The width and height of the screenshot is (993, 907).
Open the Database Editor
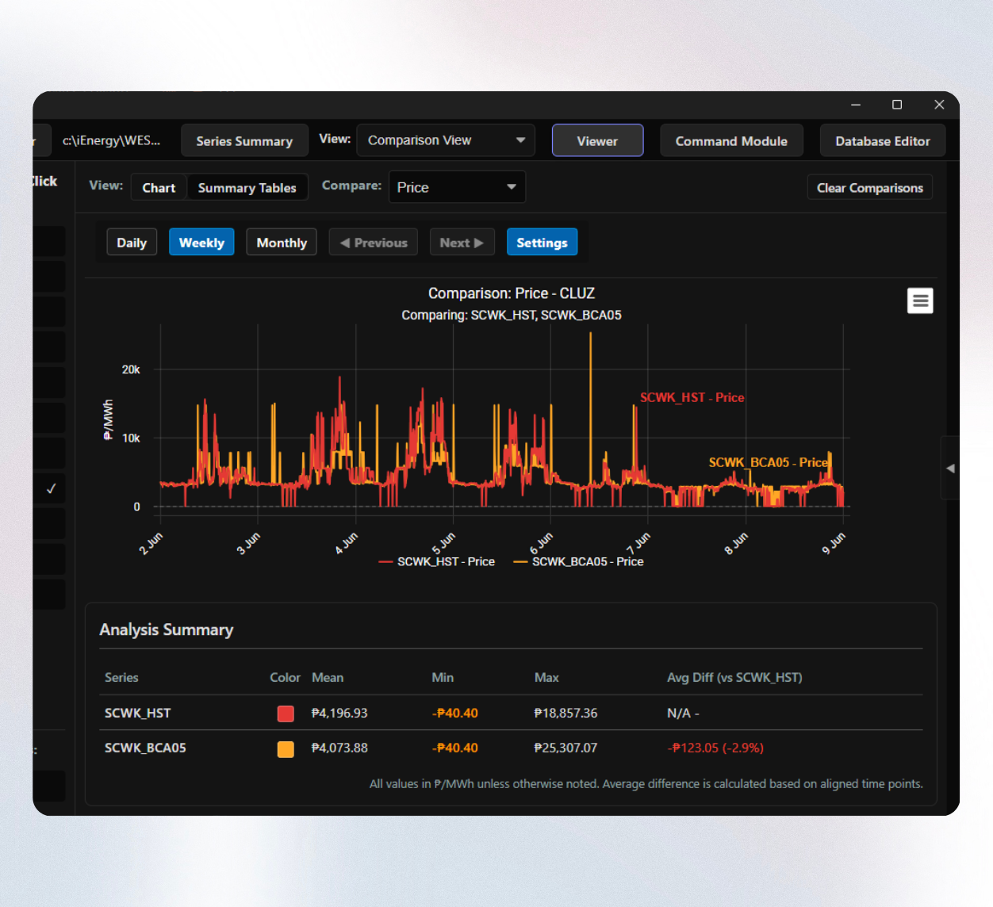(x=883, y=141)
